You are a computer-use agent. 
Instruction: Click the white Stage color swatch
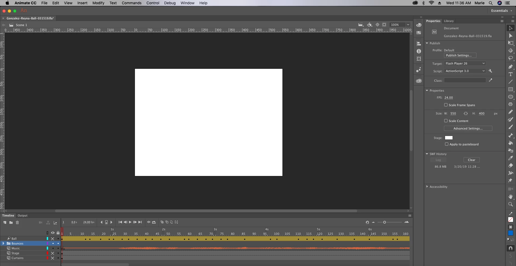(x=449, y=138)
